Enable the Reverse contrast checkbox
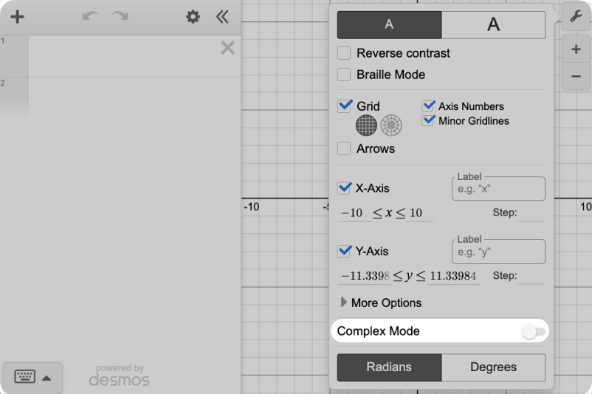 344,53
